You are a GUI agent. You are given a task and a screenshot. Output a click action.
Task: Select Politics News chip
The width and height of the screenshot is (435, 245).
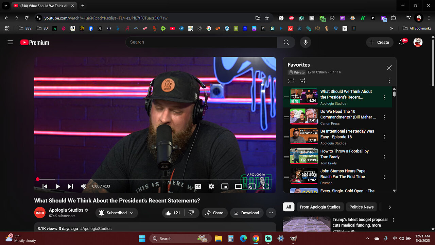click(361, 207)
